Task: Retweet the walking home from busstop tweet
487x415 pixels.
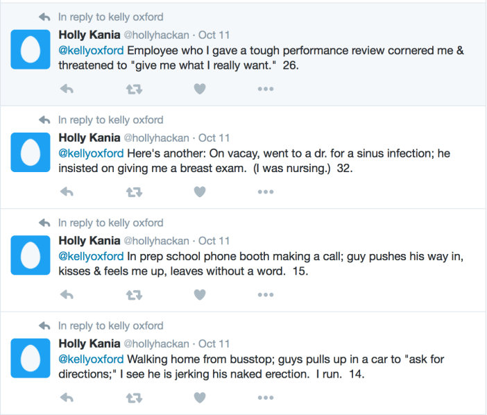Action: coord(133,398)
